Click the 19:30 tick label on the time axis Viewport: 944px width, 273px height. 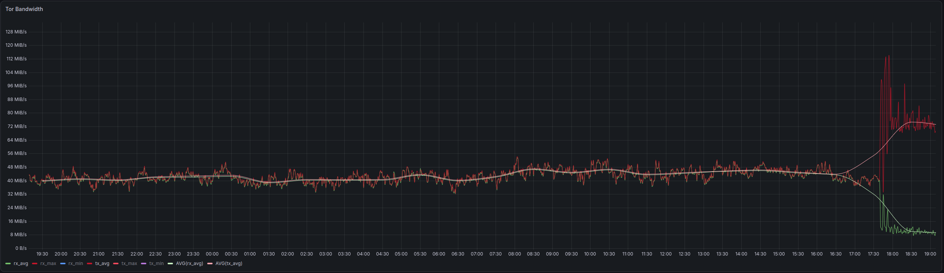click(x=42, y=254)
